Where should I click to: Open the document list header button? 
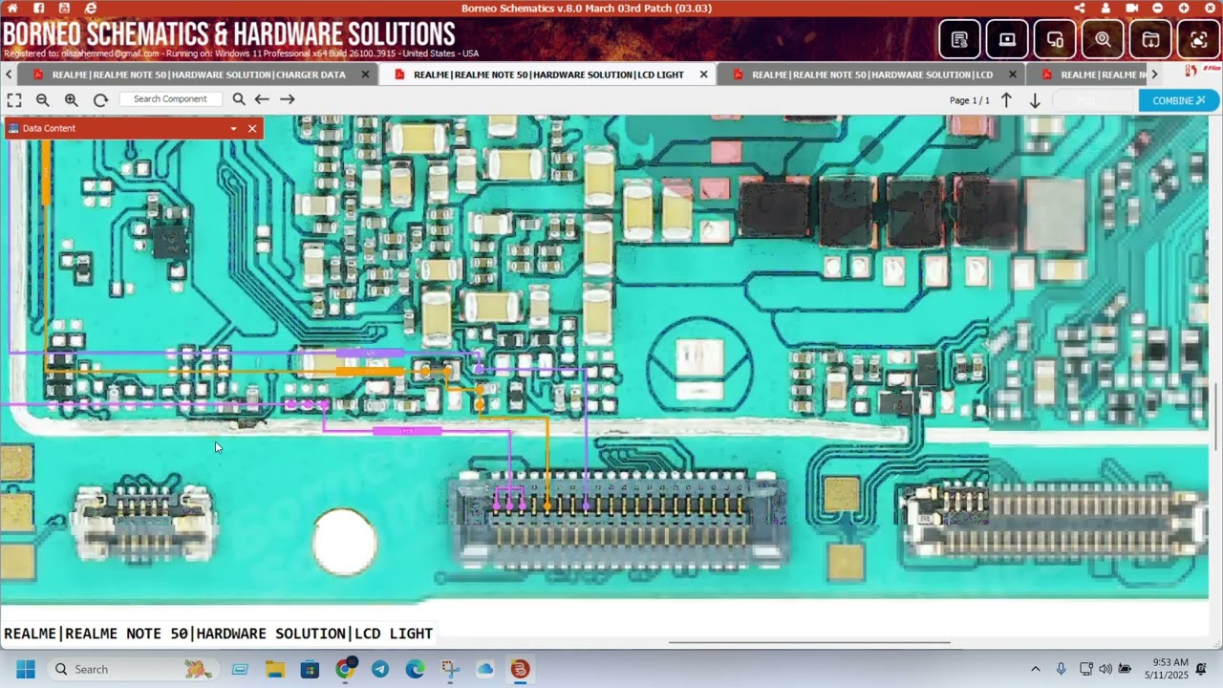[960, 40]
